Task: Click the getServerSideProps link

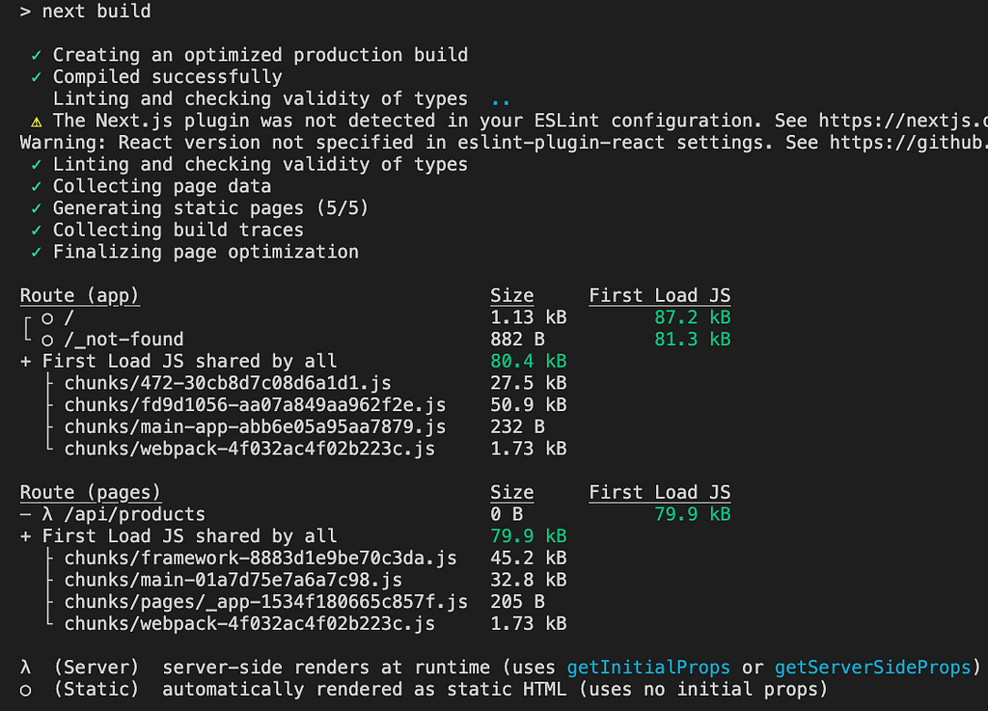Action: tap(872, 668)
